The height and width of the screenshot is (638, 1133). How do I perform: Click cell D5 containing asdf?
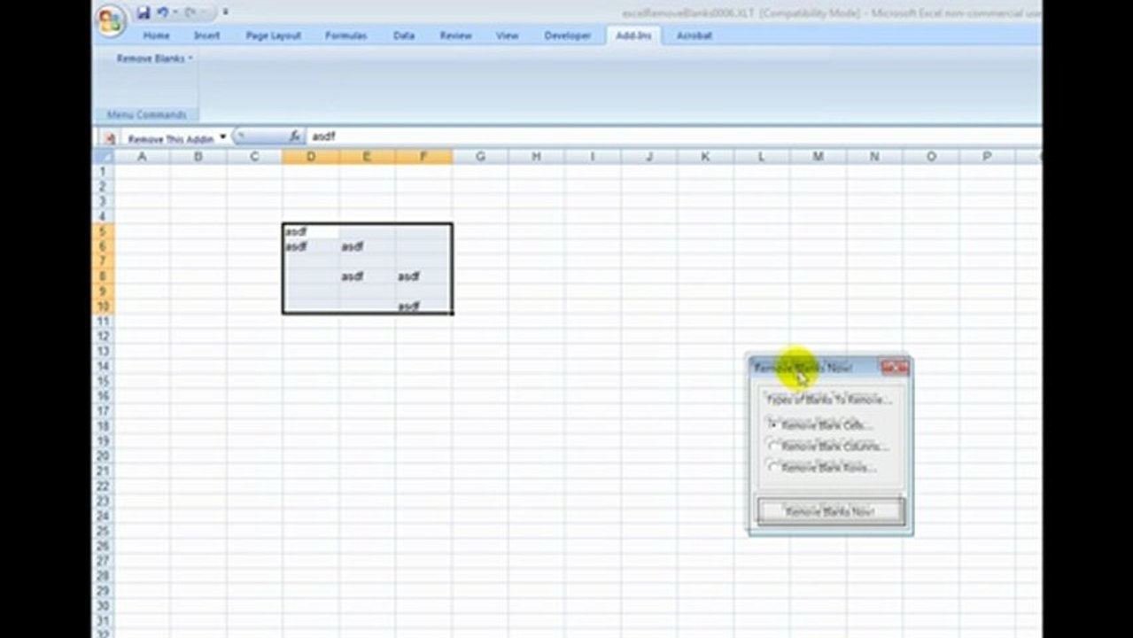[311, 231]
